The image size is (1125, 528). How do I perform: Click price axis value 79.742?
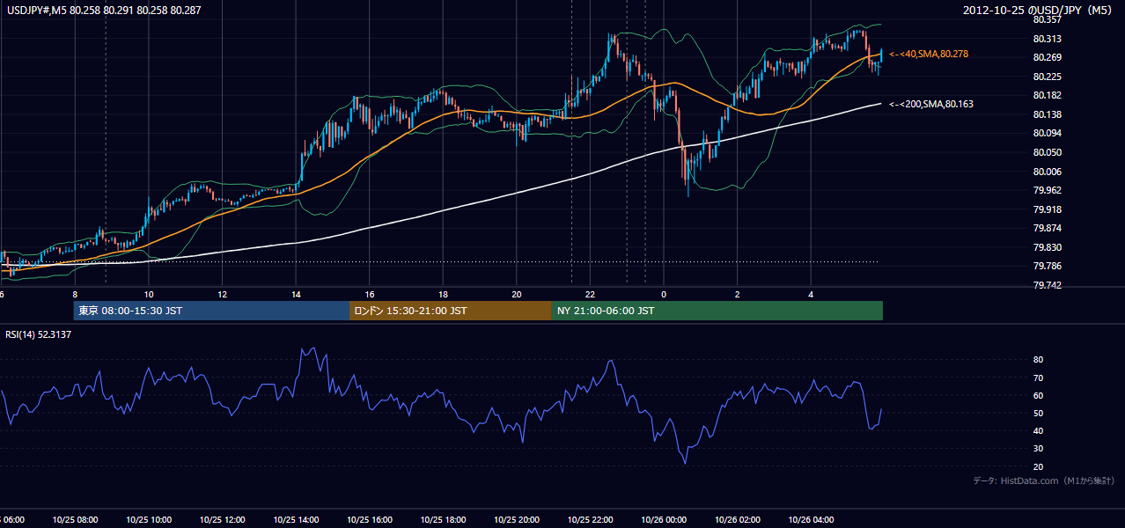(1048, 285)
